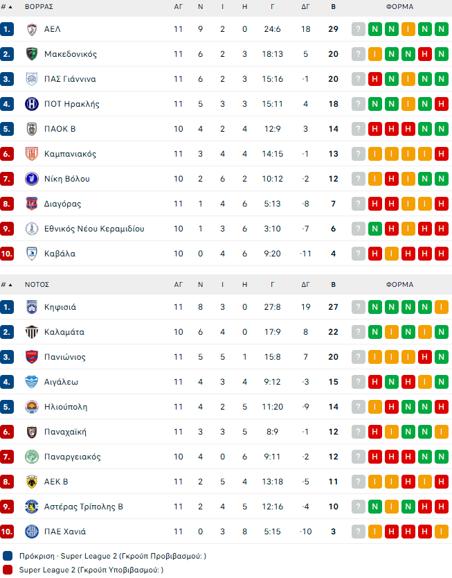Click Κηφισιά's most recent draw form badge

coord(441,307)
